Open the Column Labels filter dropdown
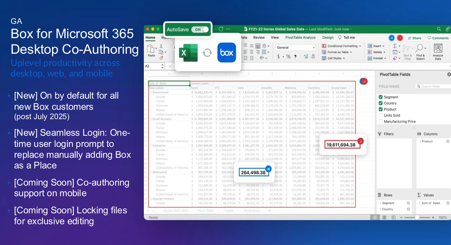This screenshot has height=245, width=451. (x=211, y=83)
